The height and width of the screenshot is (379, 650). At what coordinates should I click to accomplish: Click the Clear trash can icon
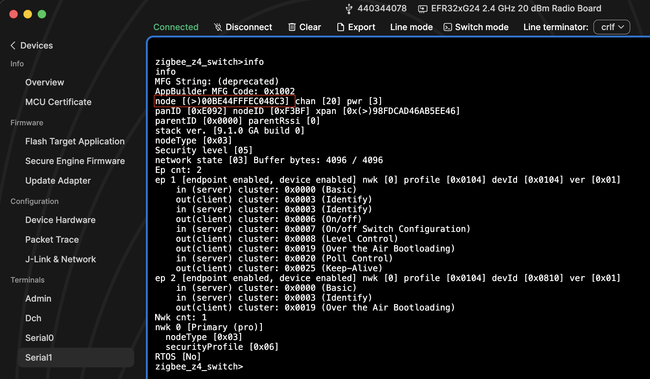(x=292, y=27)
